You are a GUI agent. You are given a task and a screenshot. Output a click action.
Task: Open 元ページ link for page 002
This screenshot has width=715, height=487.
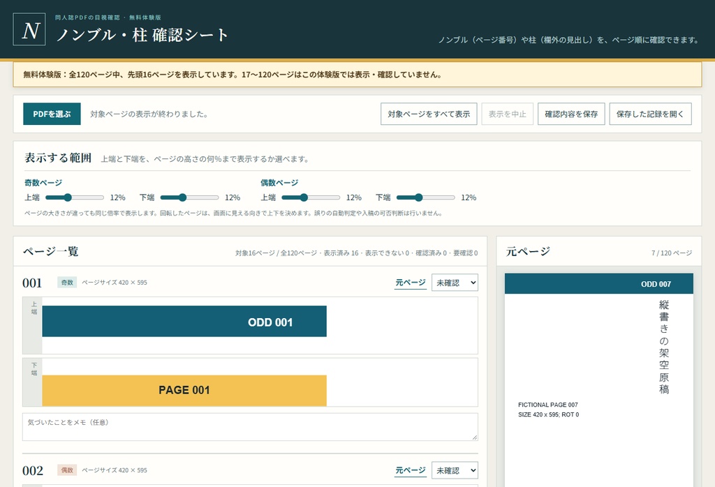[x=411, y=470]
